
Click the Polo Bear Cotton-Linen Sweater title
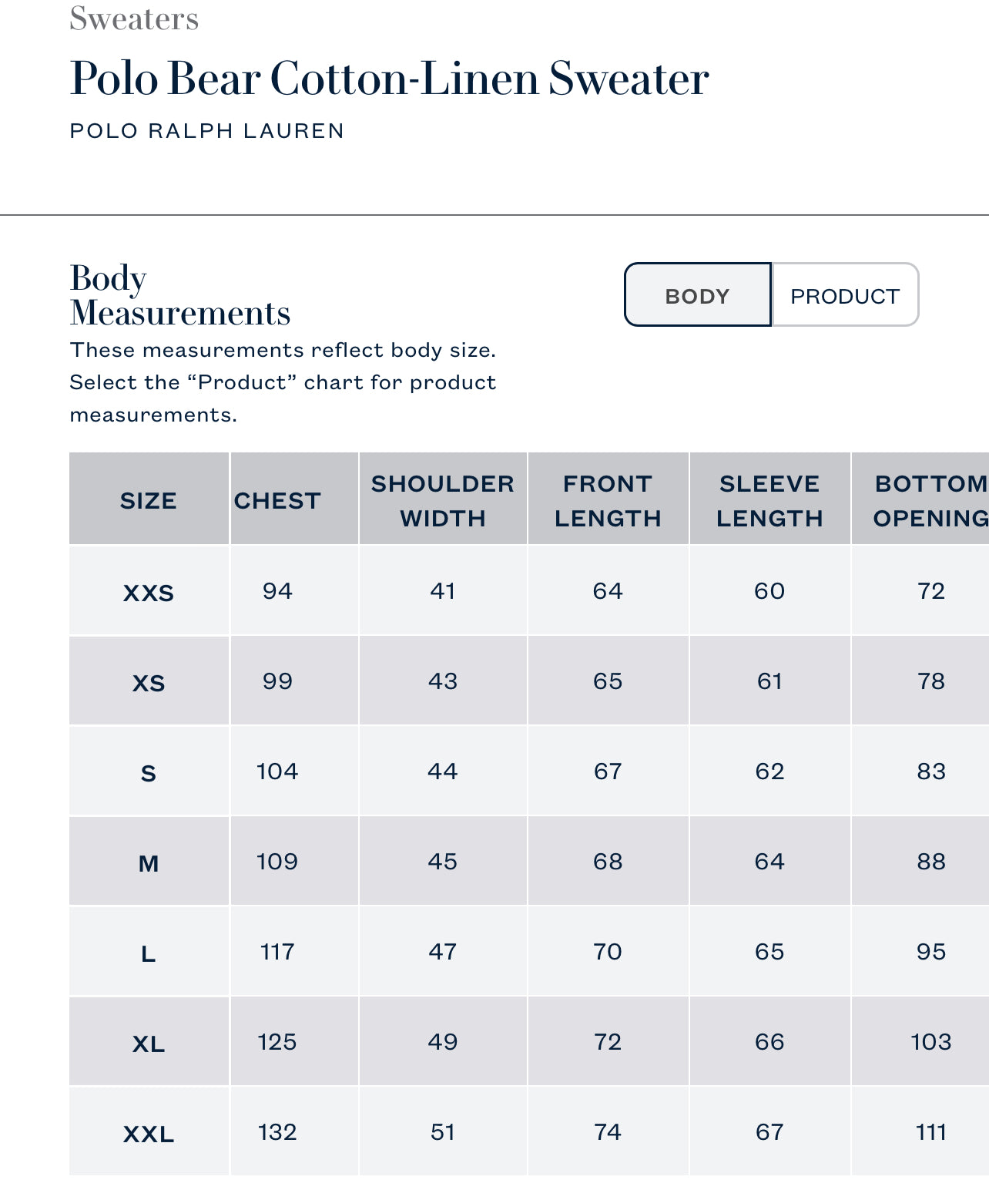389,79
